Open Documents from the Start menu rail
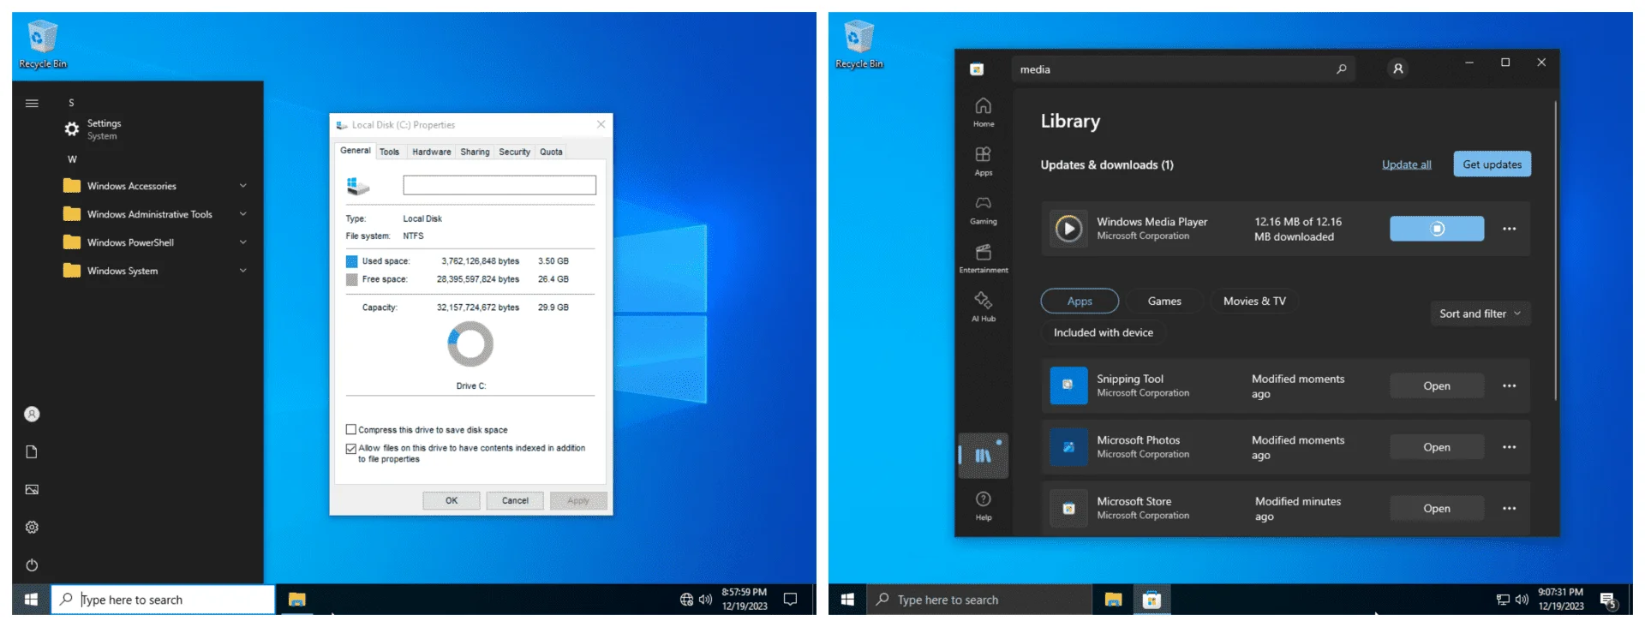The image size is (1645, 627). click(x=32, y=451)
